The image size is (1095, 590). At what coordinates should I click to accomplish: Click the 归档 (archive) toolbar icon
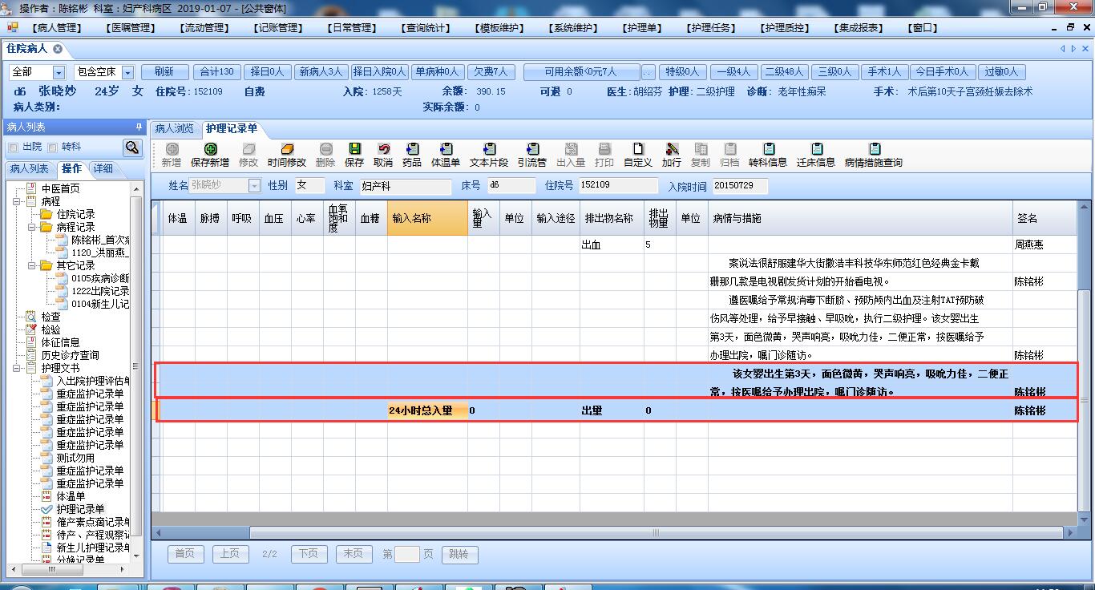[x=729, y=149]
